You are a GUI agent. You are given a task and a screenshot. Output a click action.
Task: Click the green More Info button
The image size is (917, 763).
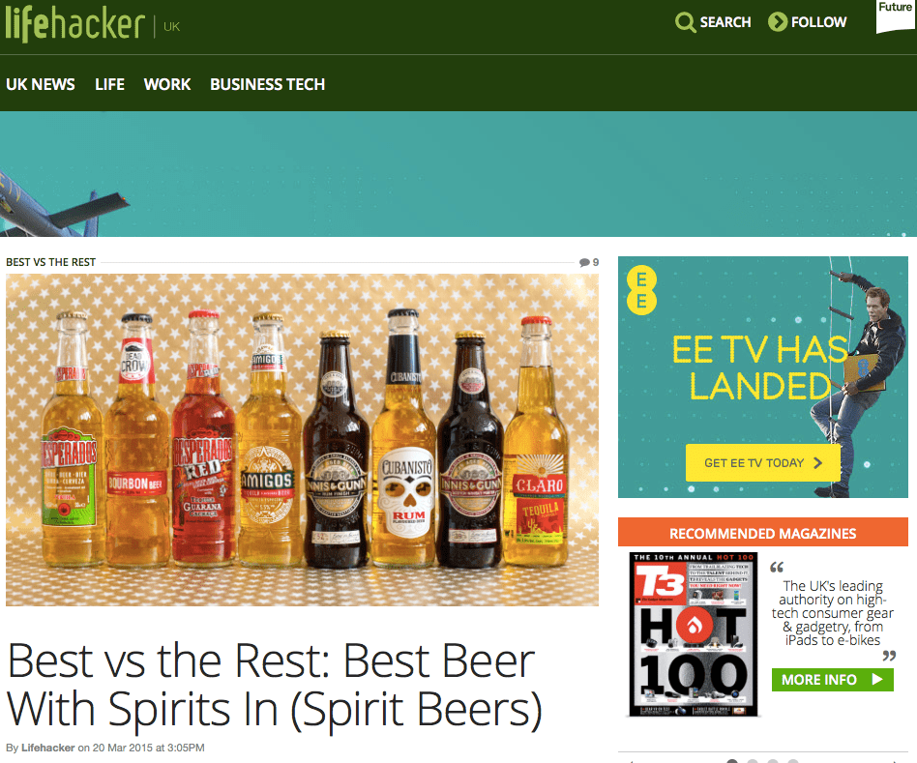(x=832, y=680)
